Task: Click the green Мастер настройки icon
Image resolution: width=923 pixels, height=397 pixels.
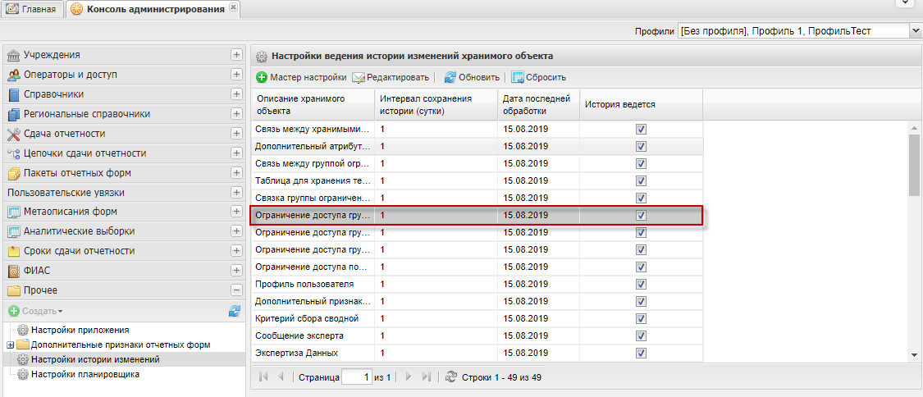Action: point(262,78)
